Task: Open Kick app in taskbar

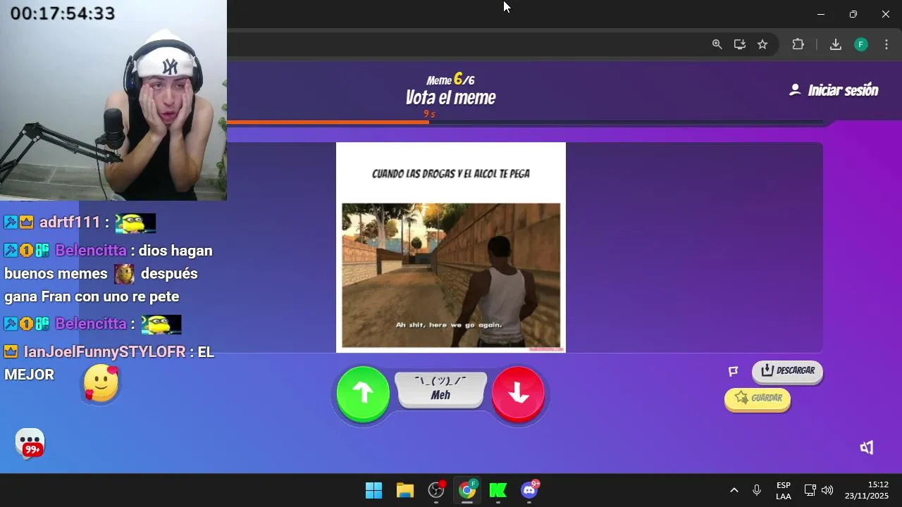Action: point(498,490)
